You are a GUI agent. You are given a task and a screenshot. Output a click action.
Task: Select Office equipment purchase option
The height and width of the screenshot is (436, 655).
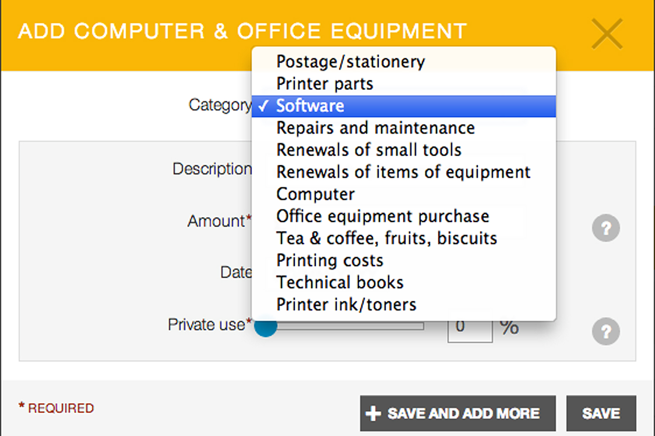click(383, 216)
